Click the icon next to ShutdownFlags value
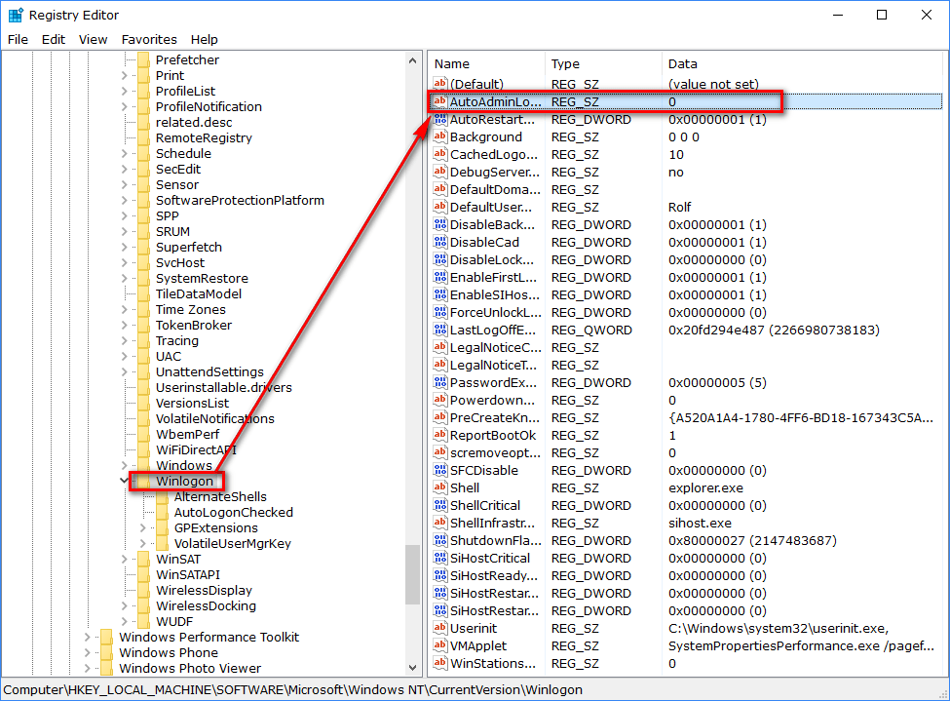The image size is (950, 701). 440,540
